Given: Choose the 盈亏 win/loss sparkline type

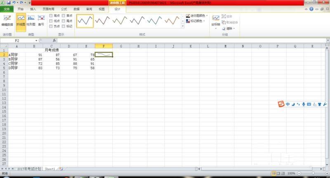Looking at the screenshot, I should point(41,21).
